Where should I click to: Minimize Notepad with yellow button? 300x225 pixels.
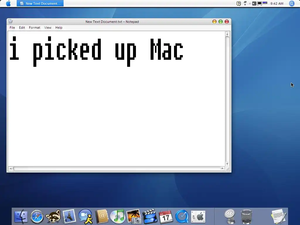tap(214, 22)
